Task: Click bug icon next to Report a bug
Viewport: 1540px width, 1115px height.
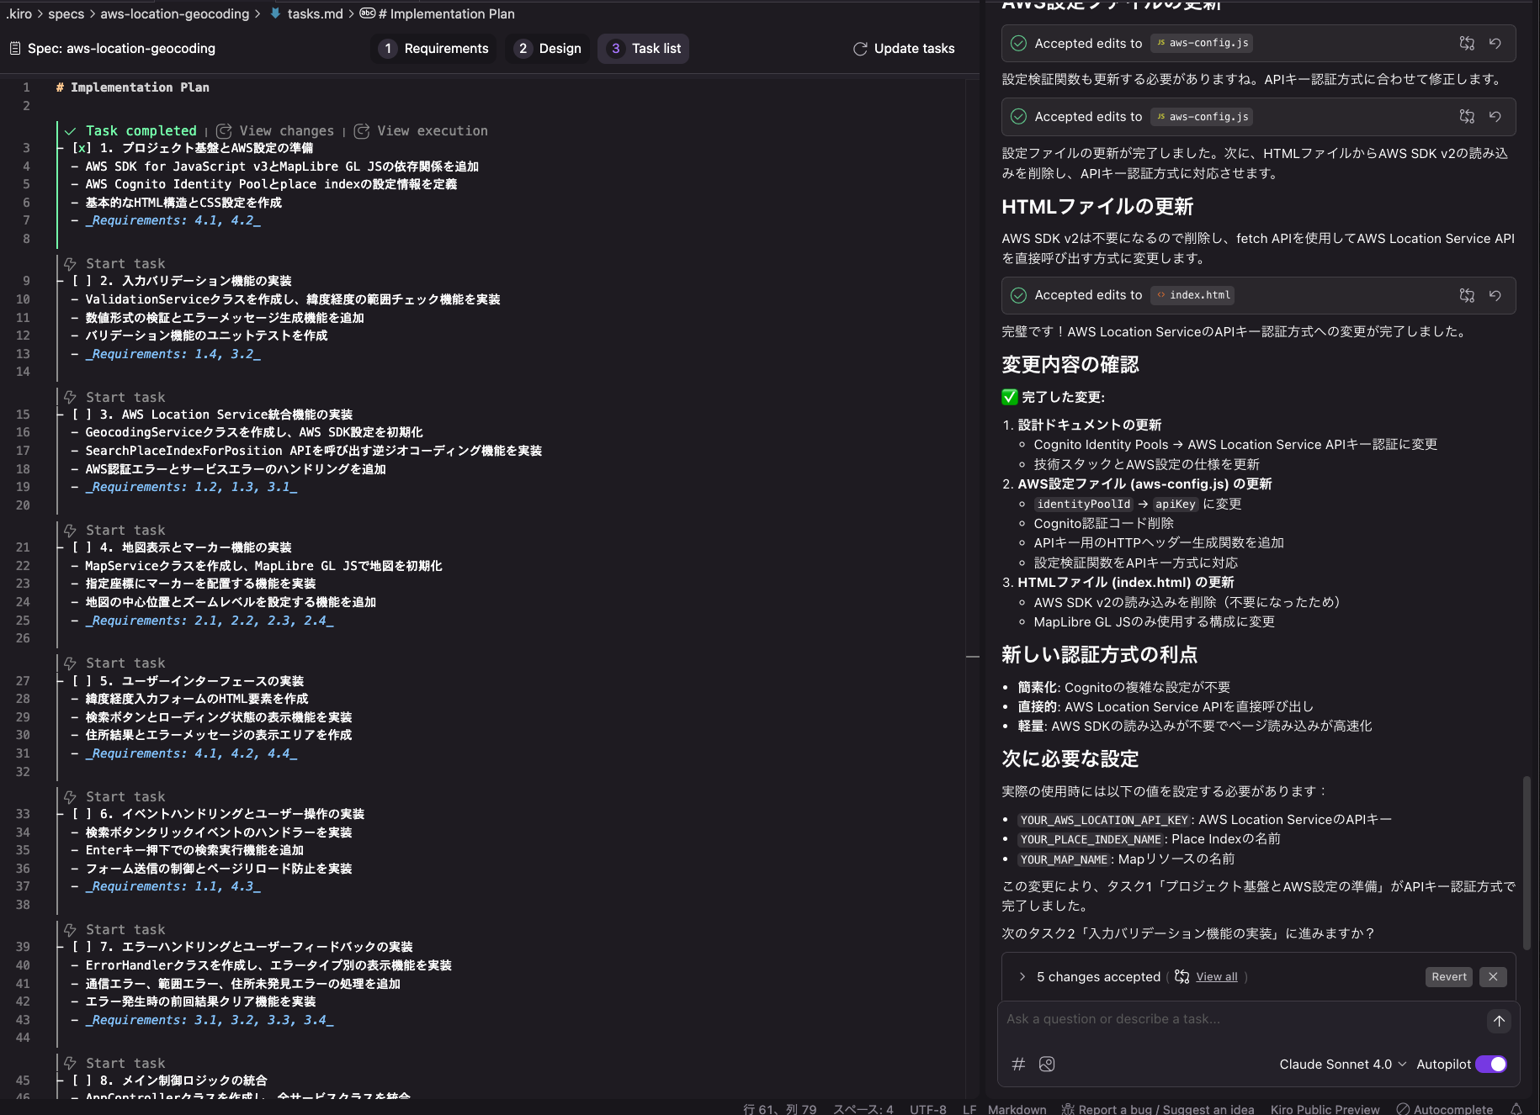Action: (x=1068, y=1109)
